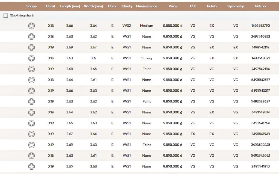Select the shape icon in row GIA 2497540923
Image resolution: width=279 pixels, height=174 pixels.
(x=32, y=37)
